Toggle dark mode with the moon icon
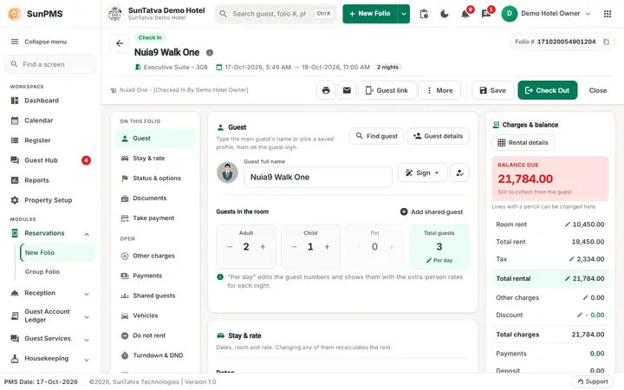Viewport: 624px width, 390px height. (445, 14)
